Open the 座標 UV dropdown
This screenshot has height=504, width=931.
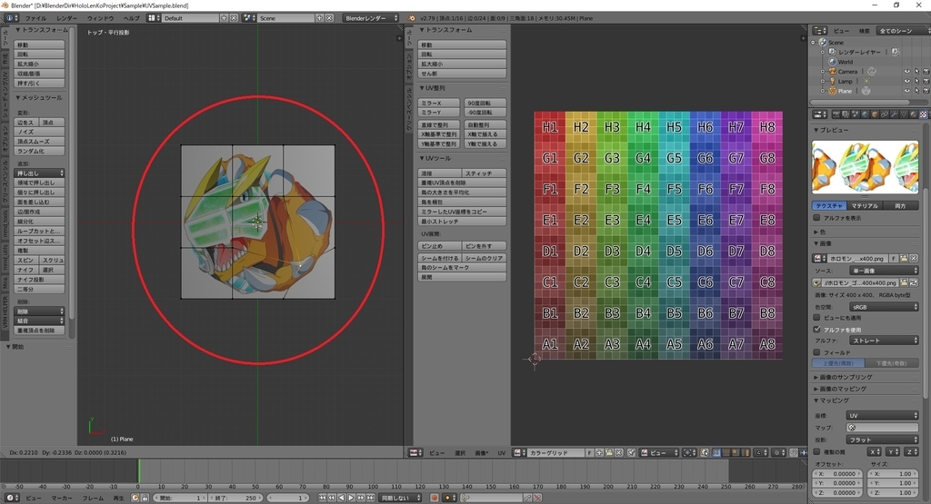[882, 416]
